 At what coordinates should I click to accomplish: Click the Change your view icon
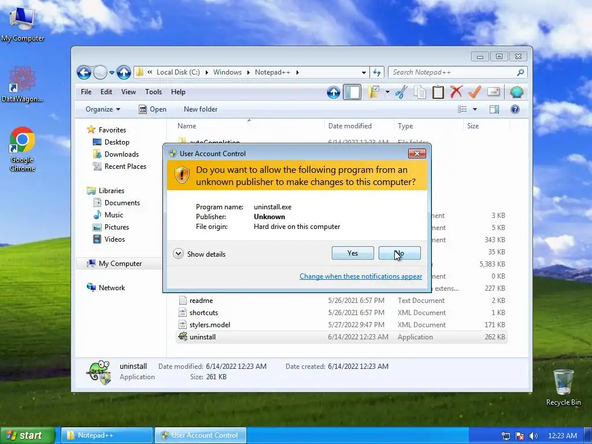[x=462, y=109]
